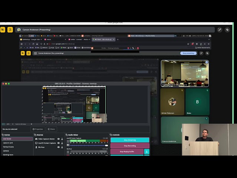Close the Meet browser tab

pos(114,40)
